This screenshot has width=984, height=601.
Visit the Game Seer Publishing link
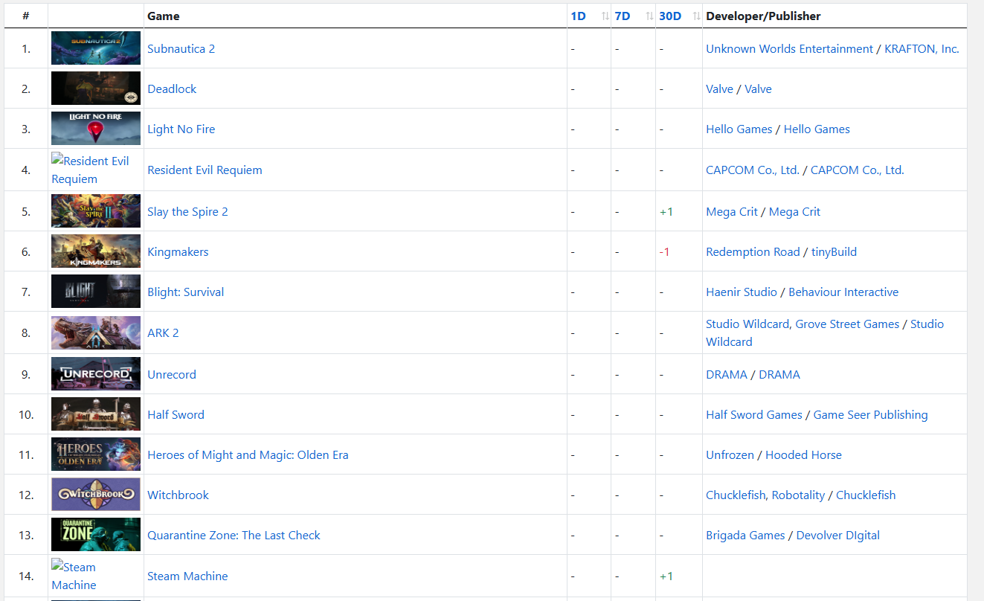pos(871,415)
